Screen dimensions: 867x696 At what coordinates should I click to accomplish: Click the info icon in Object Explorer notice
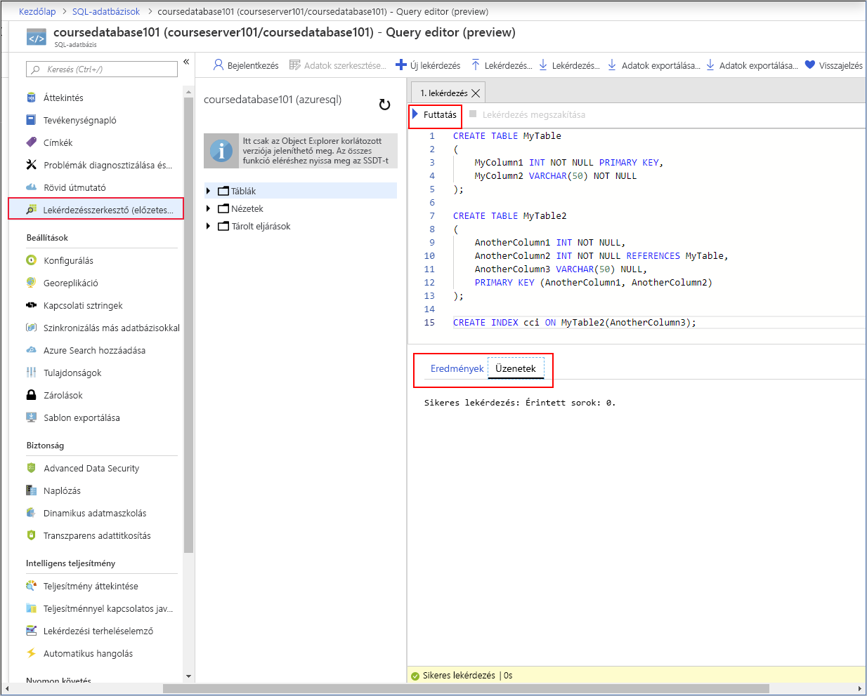[221, 151]
